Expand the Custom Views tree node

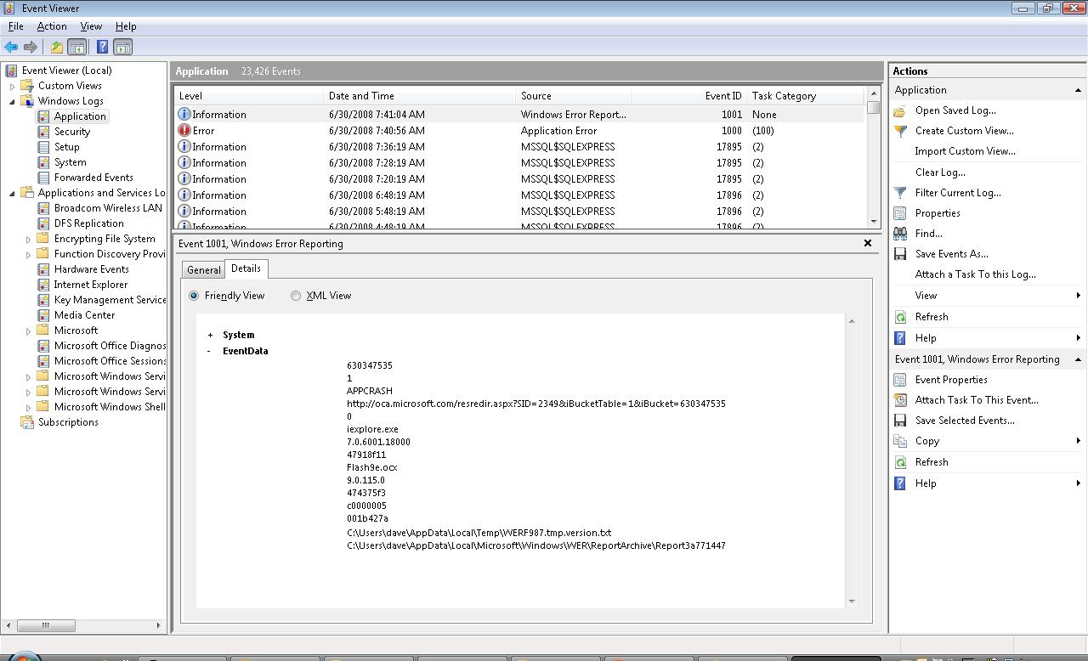12,86
